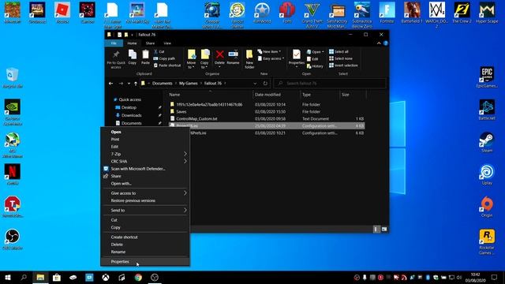This screenshot has width=505, height=284.
Task: Click Copy path in the ribbon
Action: tap(164, 58)
